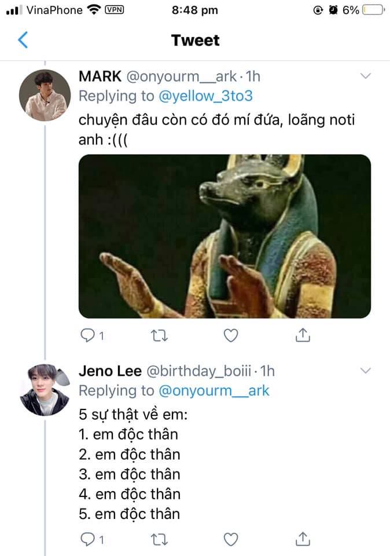Screen dimensions: 390x556
Task: Tap the back arrow in the header
Action: pos(23,40)
